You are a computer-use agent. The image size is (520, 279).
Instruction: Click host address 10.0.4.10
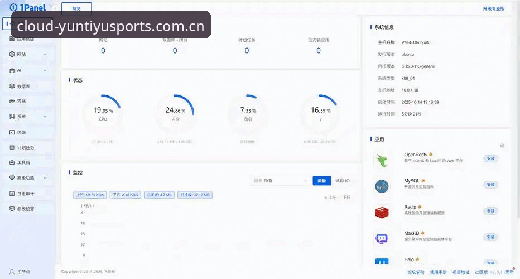(410, 90)
